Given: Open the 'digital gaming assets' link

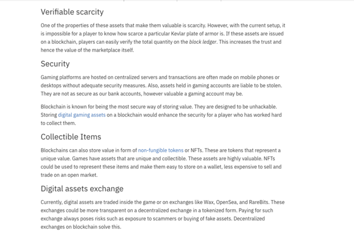Looking at the screenshot, I should pos(82,115).
